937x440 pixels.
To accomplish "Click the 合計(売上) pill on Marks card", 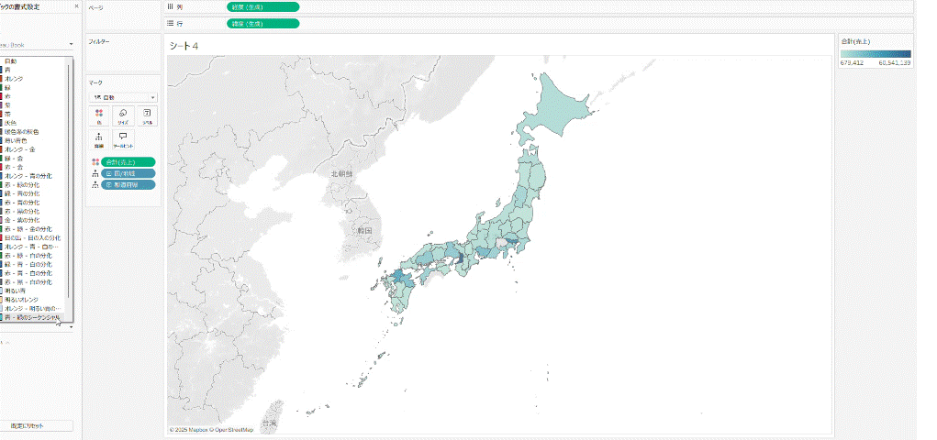I will coord(128,161).
